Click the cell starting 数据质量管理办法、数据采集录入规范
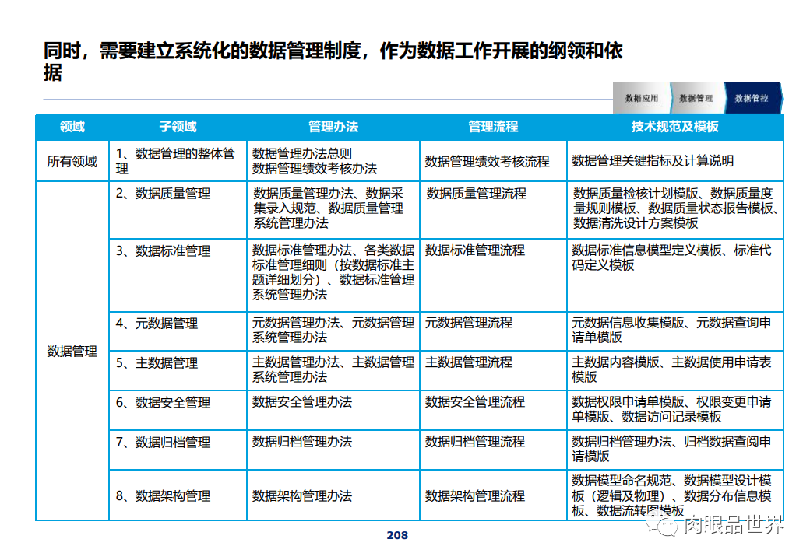 tap(333, 210)
